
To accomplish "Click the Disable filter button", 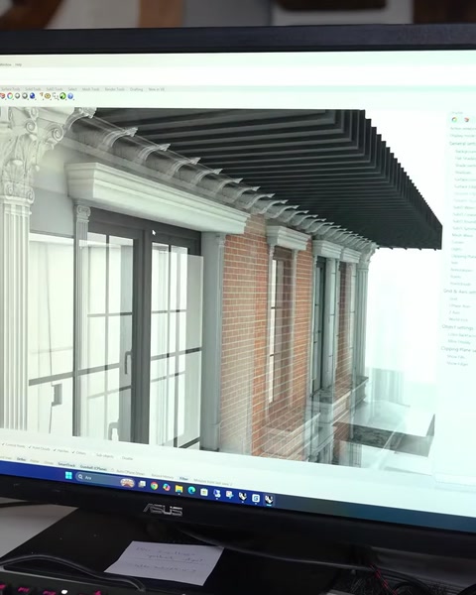I will (127, 458).
